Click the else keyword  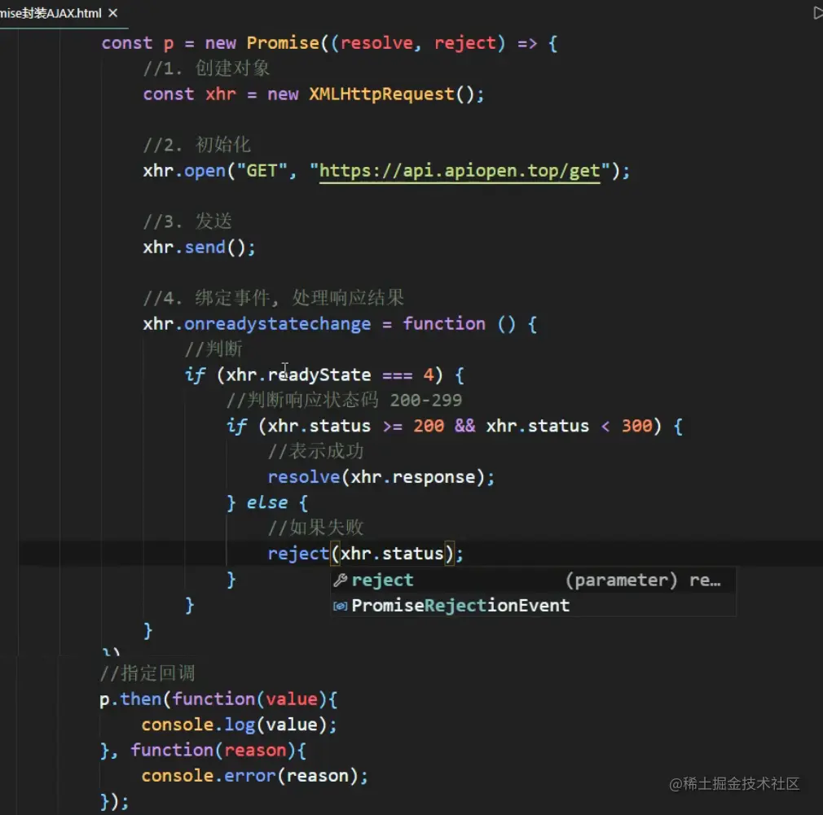267,502
